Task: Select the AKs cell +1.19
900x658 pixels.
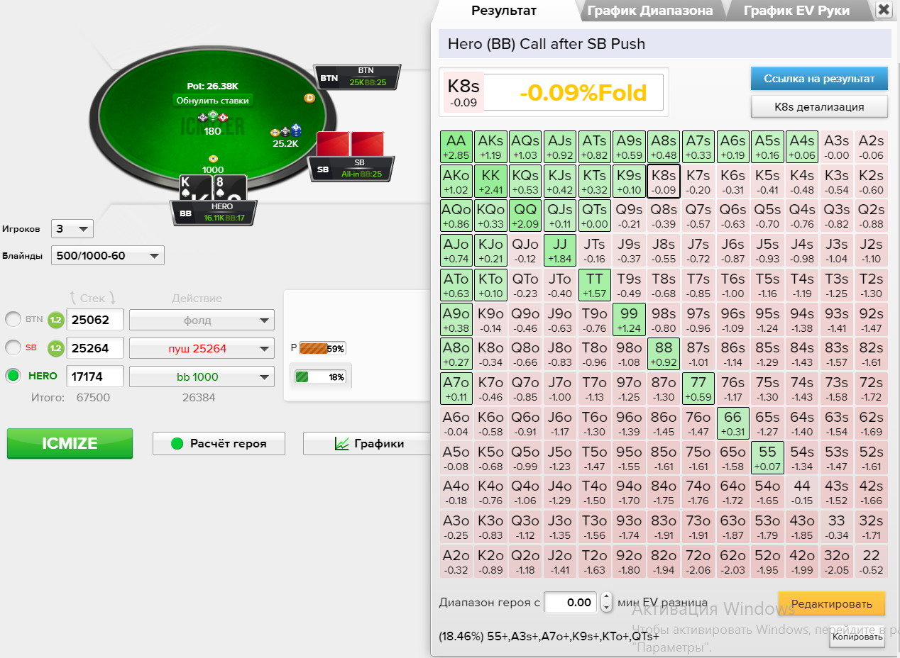Action: 490,147
